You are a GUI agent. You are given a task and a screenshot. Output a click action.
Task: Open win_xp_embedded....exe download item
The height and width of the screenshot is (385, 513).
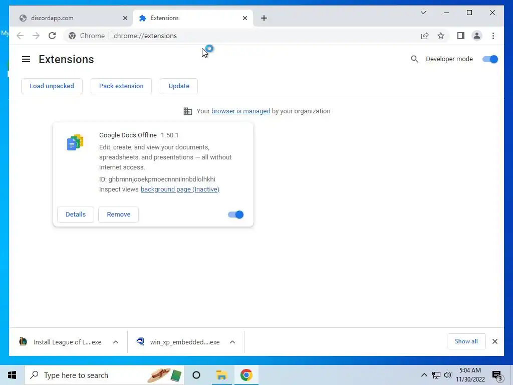[178, 342]
